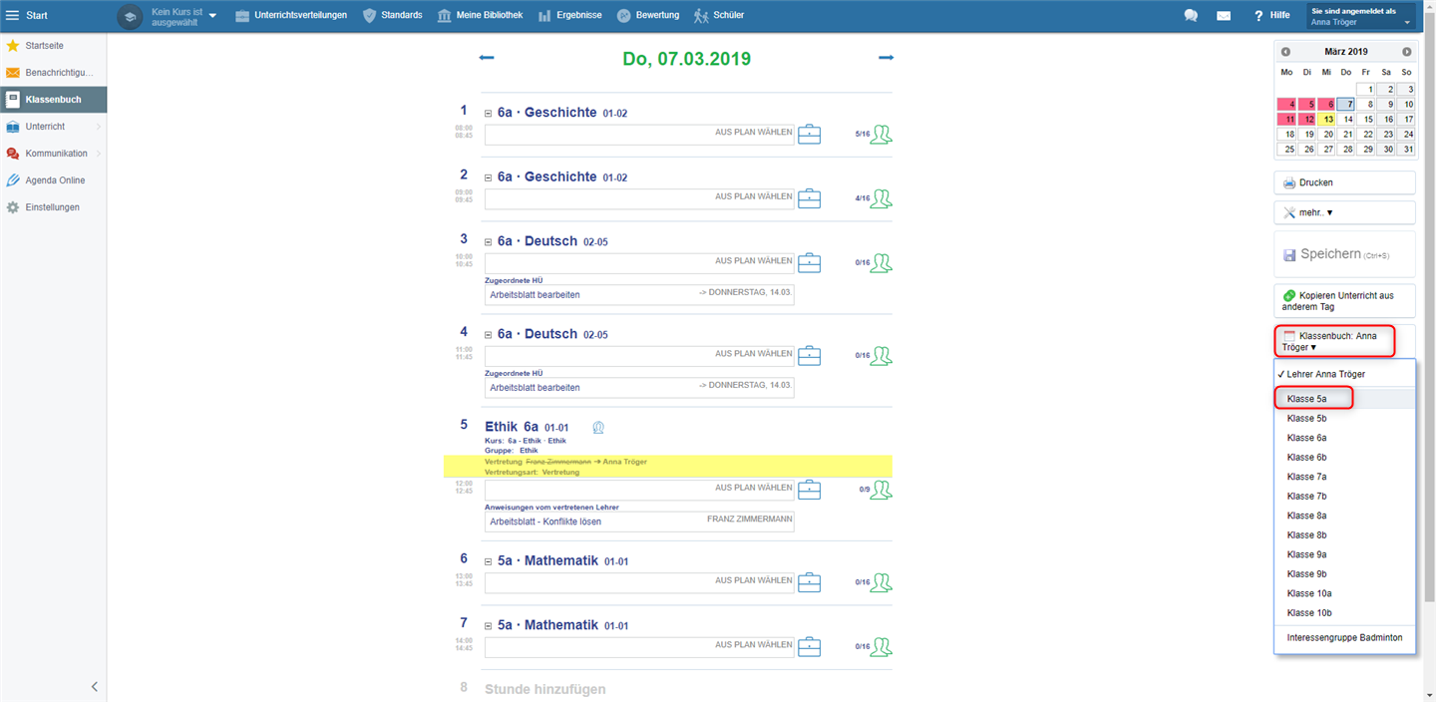
Task: Click the Speichern button
Action: pos(1344,254)
